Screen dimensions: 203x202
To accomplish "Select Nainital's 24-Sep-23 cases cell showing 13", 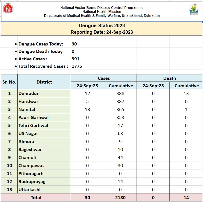I will (87, 110).
